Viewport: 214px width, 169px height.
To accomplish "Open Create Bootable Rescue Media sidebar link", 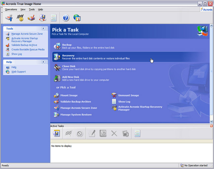I will tap(28, 49).
